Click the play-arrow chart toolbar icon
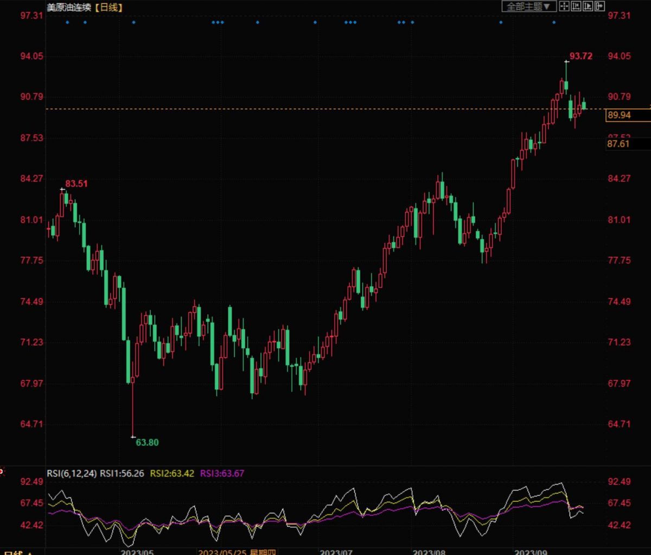 (588, 7)
